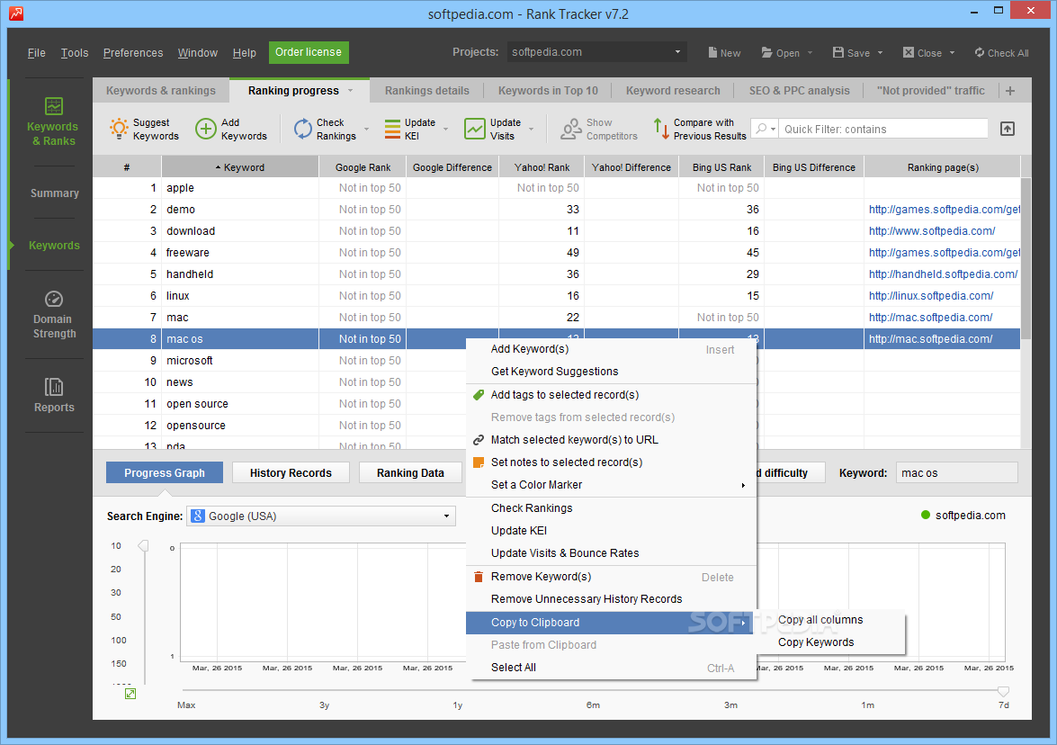Image resolution: width=1057 pixels, height=745 pixels.
Task: Click the Close project icon
Action: (909, 52)
